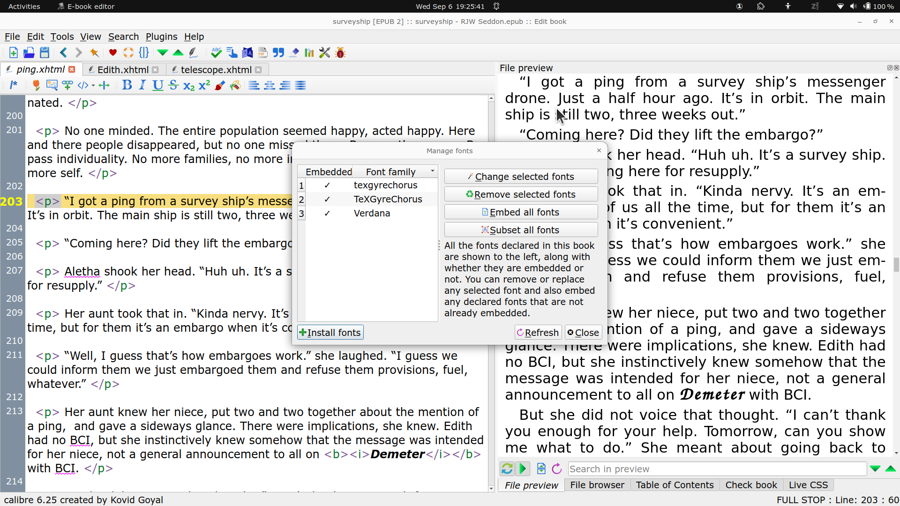
Task: Click Embed all fonts button
Action: coord(520,212)
